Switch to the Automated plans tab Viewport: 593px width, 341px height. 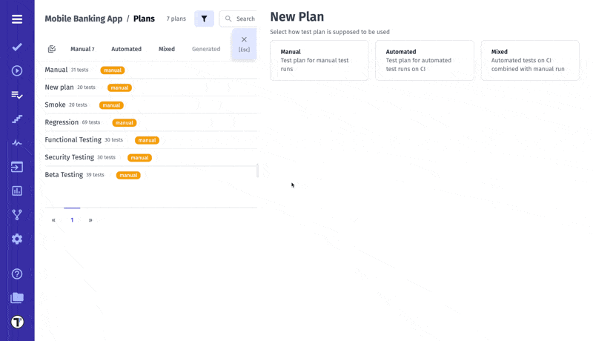click(126, 49)
